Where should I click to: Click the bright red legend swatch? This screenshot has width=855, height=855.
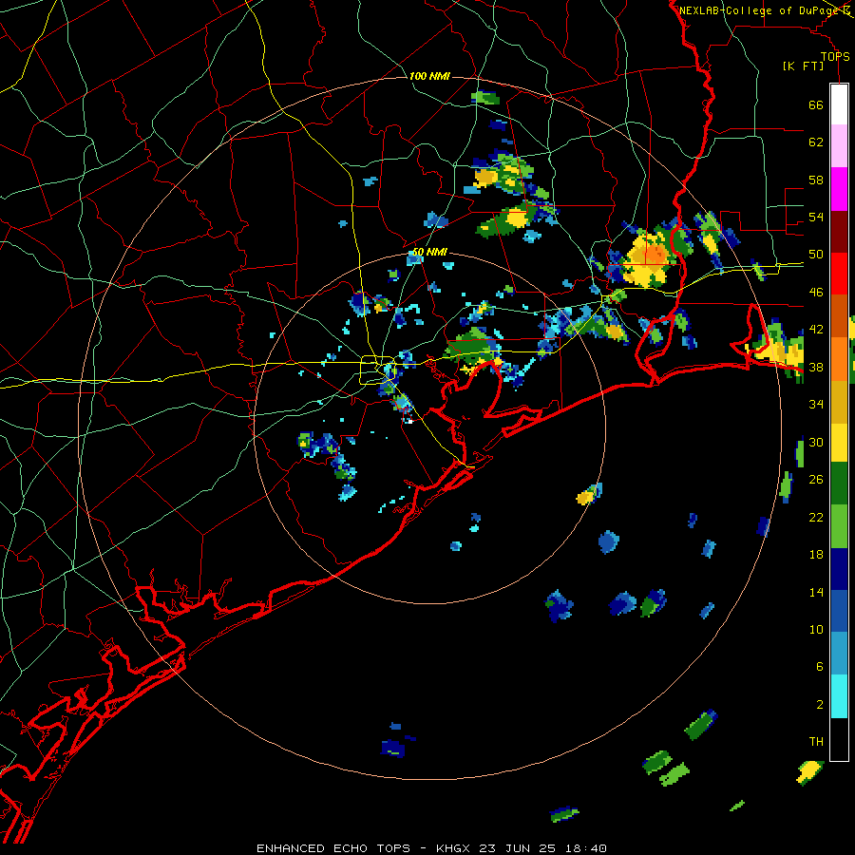pos(839,274)
